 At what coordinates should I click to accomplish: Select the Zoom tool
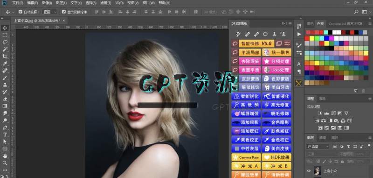click(5, 163)
